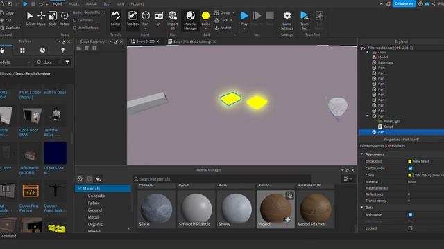Select the PointLight item in Explorer
Screen dimensions: 444x249
392,122
